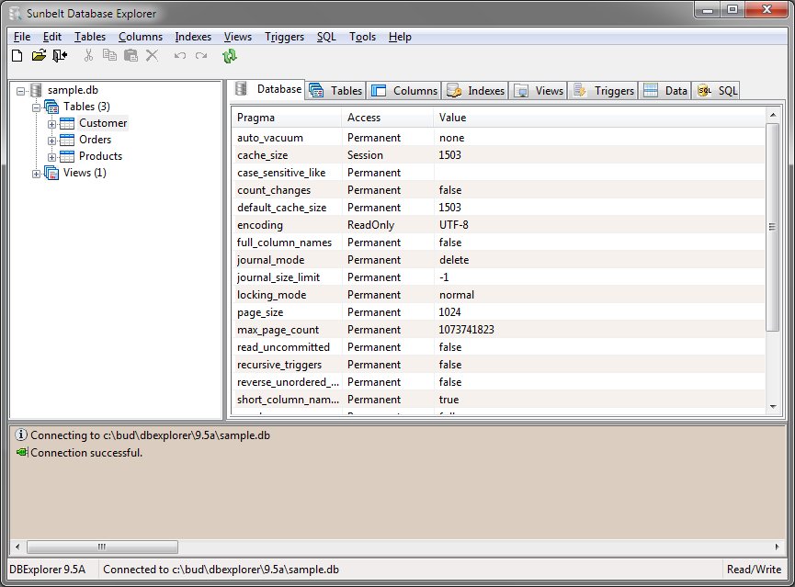
Task: Switch to the Tables tab
Action: click(335, 91)
